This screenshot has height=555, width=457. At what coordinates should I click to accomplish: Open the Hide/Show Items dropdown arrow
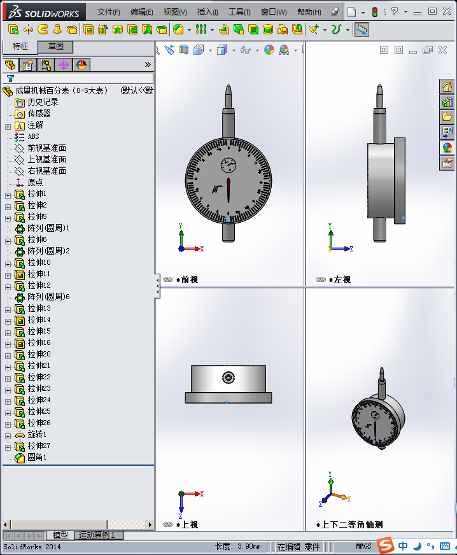(x=257, y=50)
